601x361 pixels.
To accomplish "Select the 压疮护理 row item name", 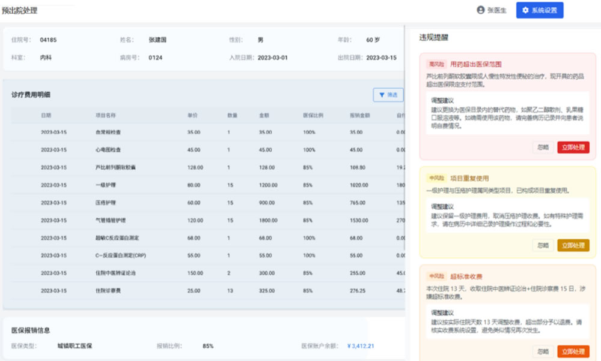I will tap(105, 203).
